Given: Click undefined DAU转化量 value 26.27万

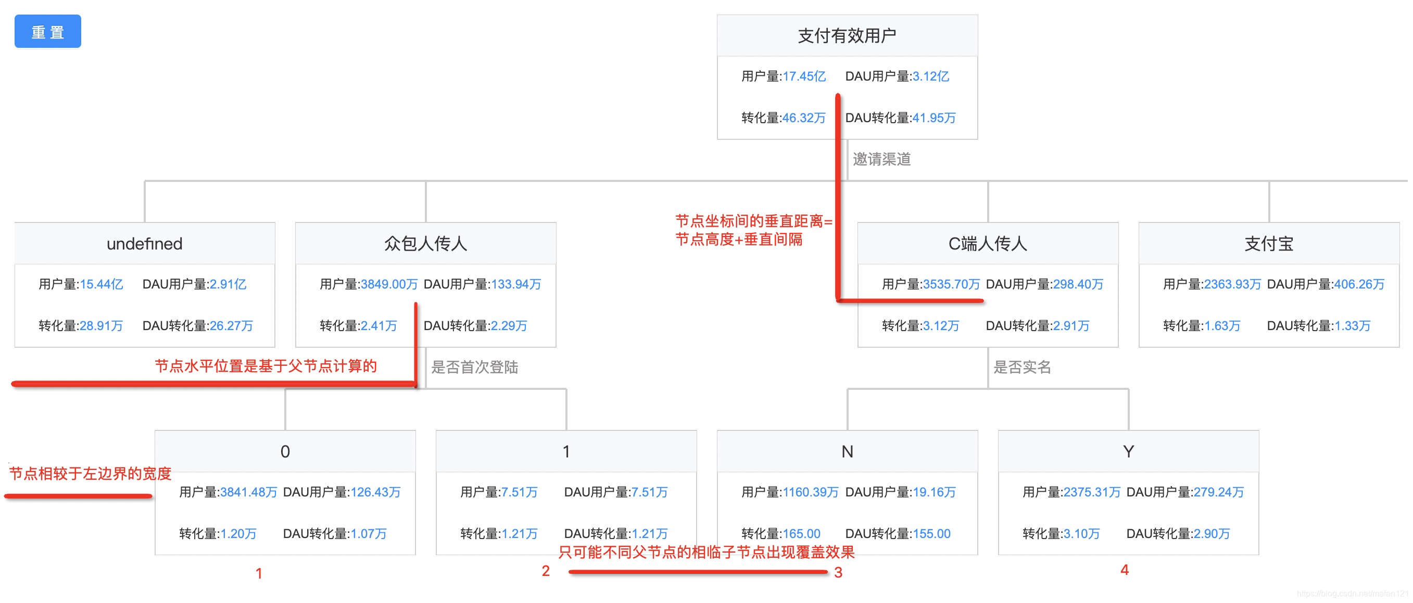Looking at the screenshot, I should (x=232, y=326).
